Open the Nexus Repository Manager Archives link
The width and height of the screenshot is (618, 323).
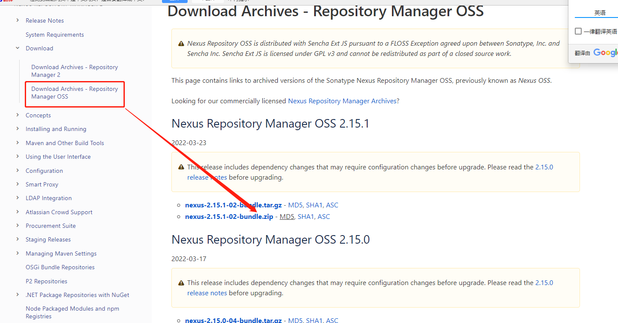(x=342, y=101)
